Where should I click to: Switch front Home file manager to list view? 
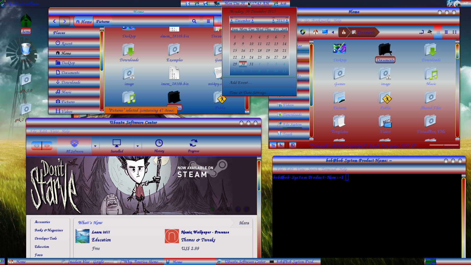[x=208, y=21]
